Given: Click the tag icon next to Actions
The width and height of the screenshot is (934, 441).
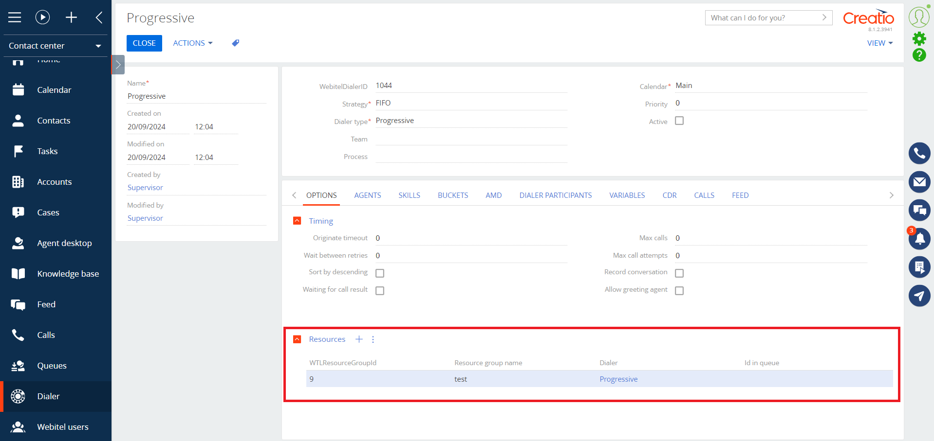Looking at the screenshot, I should (236, 43).
